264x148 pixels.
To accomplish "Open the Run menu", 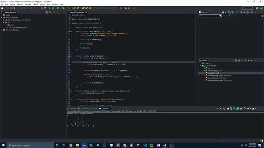I will coord(48,5).
